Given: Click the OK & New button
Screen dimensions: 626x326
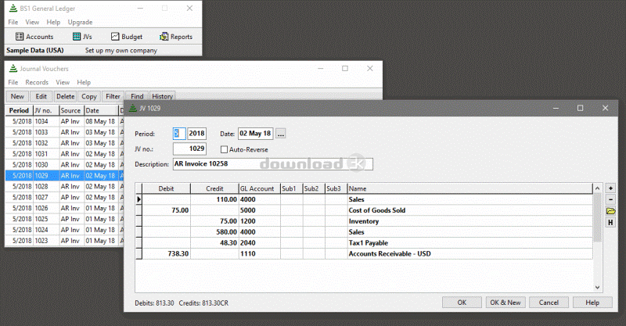Looking at the screenshot, I should click(504, 303).
